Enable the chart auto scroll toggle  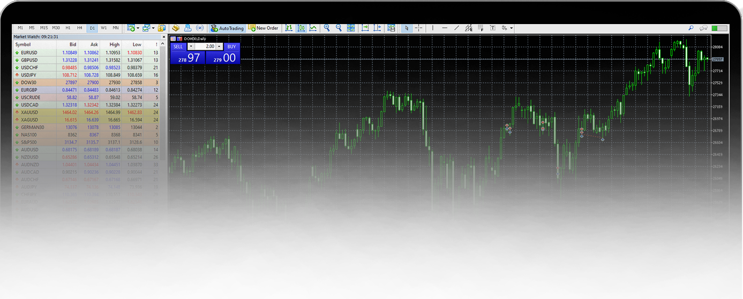365,28
